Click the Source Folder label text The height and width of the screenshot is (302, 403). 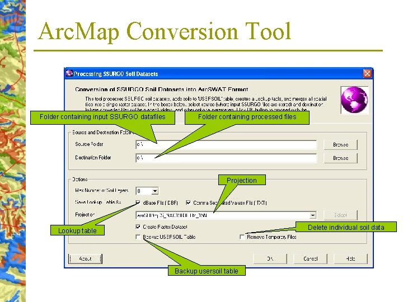pos(89,144)
